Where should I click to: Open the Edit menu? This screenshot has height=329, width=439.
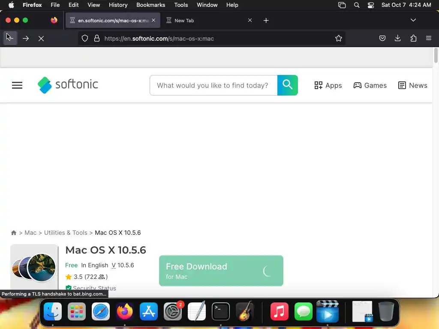[x=74, y=5]
